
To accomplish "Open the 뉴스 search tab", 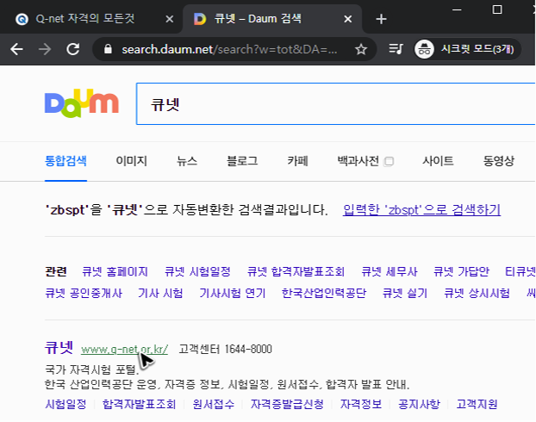I will click(187, 160).
